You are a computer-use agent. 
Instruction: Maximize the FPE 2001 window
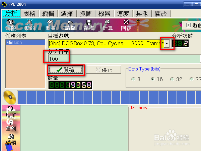click(x=196, y=4)
